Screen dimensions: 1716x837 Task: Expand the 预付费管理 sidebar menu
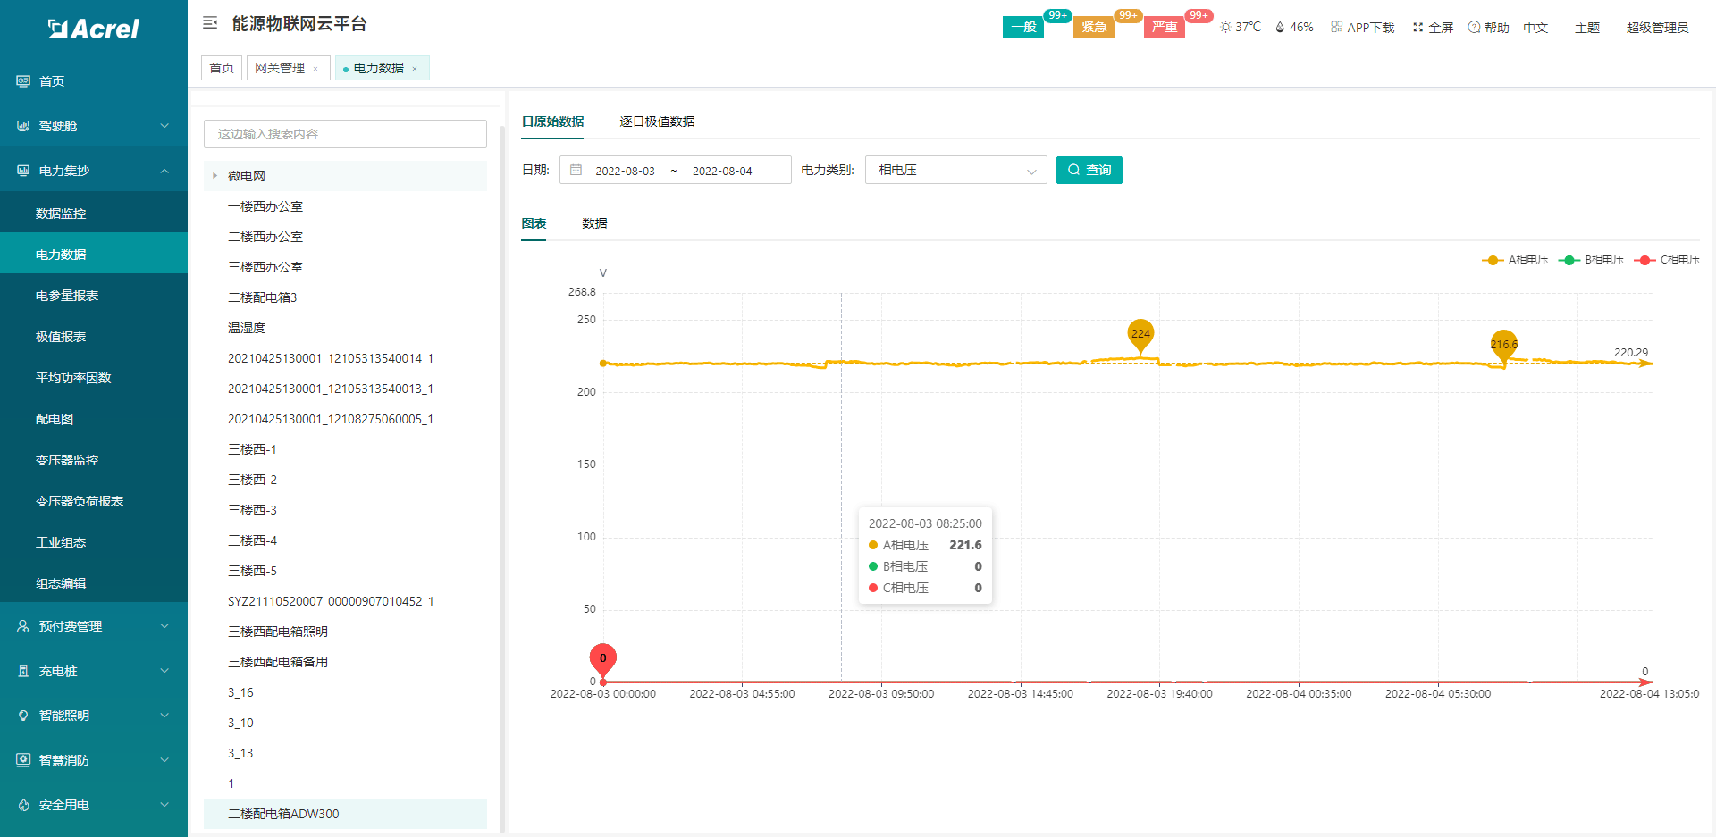click(x=94, y=626)
